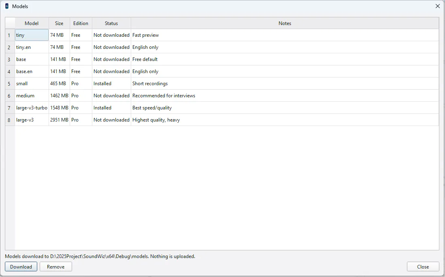
Task: Select the 'small' model cell
Action: [x=32, y=84]
